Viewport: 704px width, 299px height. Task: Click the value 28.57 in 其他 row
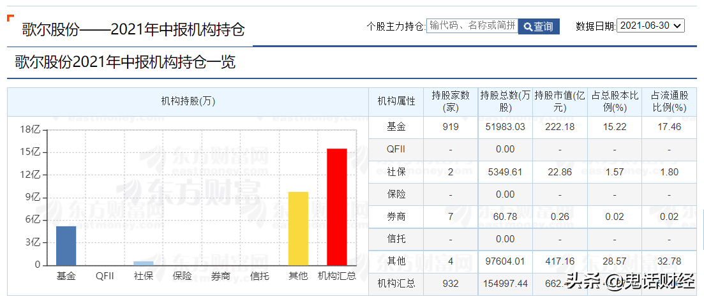tap(614, 261)
